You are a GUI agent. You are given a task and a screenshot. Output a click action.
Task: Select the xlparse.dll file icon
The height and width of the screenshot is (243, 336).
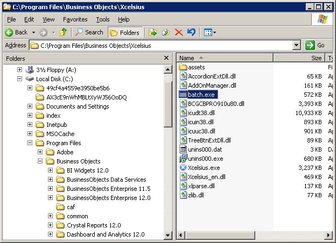tap(183, 185)
